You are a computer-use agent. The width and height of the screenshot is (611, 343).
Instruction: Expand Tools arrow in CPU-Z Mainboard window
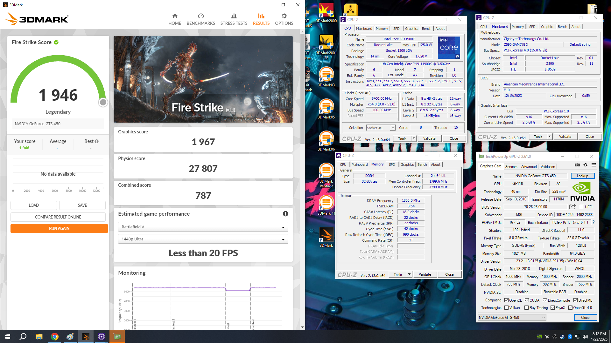tap(550, 137)
